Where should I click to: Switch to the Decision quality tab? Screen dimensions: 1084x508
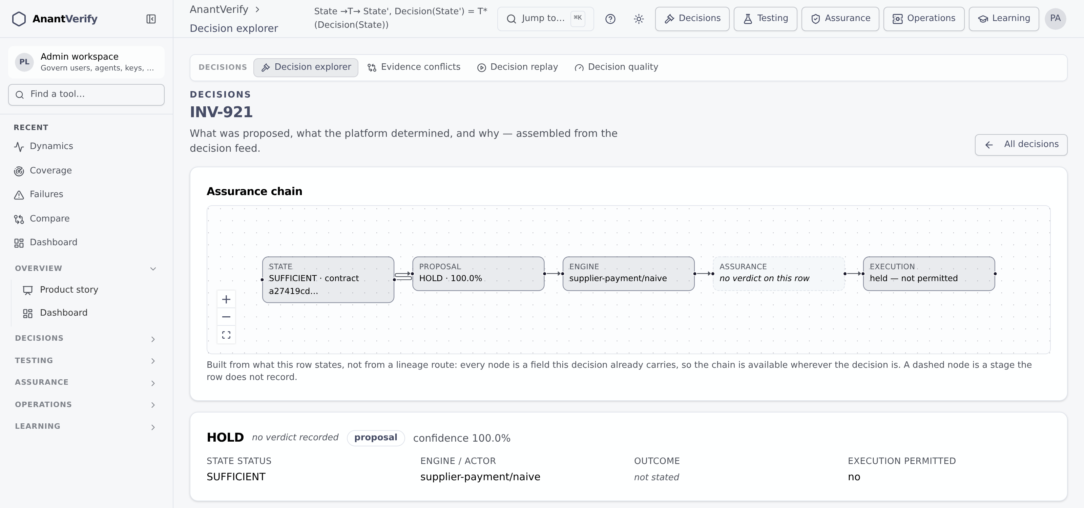[617, 67]
